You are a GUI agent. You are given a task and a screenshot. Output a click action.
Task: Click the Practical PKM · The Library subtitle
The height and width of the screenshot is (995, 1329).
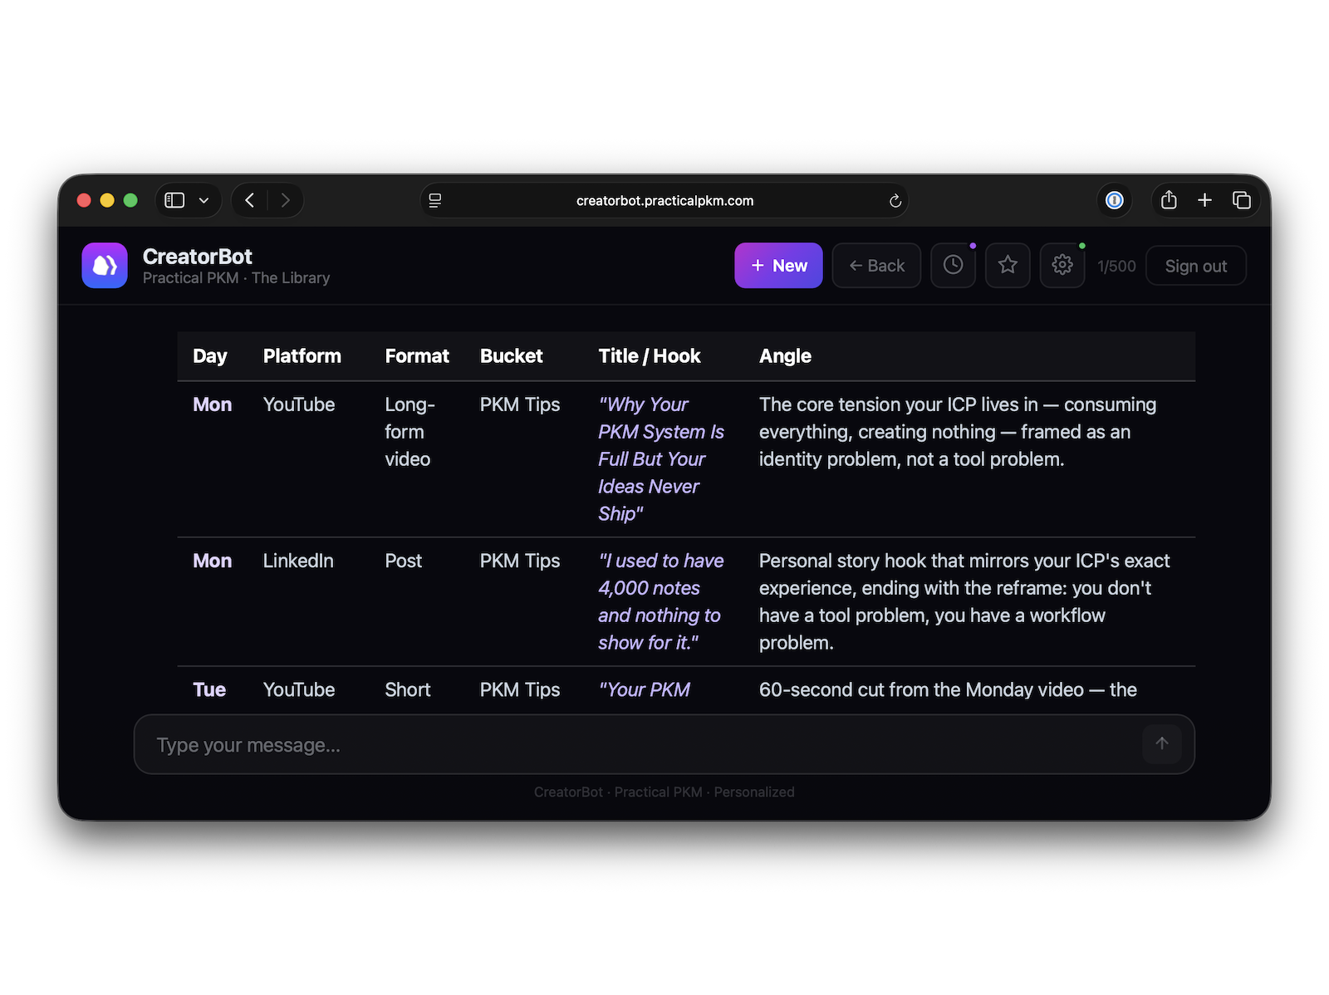coord(236,278)
